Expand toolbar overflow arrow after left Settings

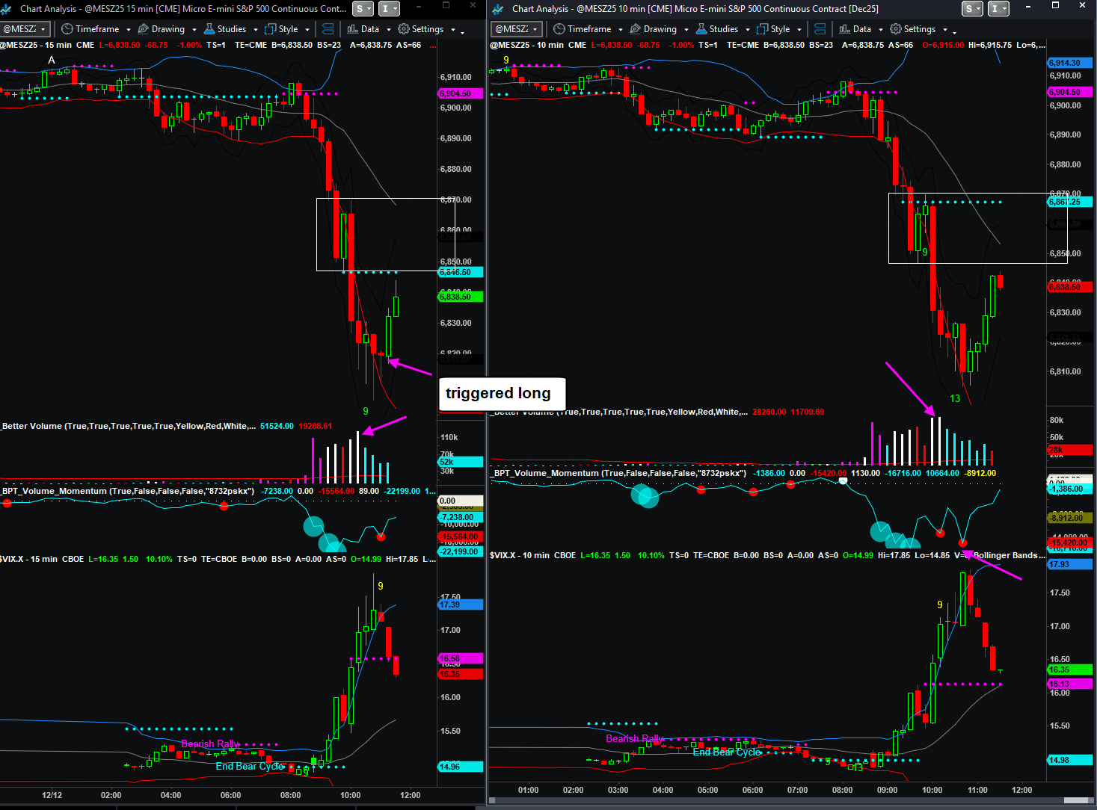click(462, 31)
